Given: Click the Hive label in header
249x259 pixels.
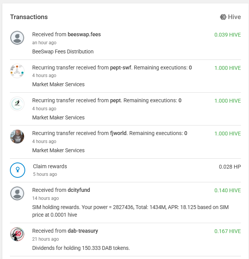Looking at the screenshot, I should pos(234,17).
